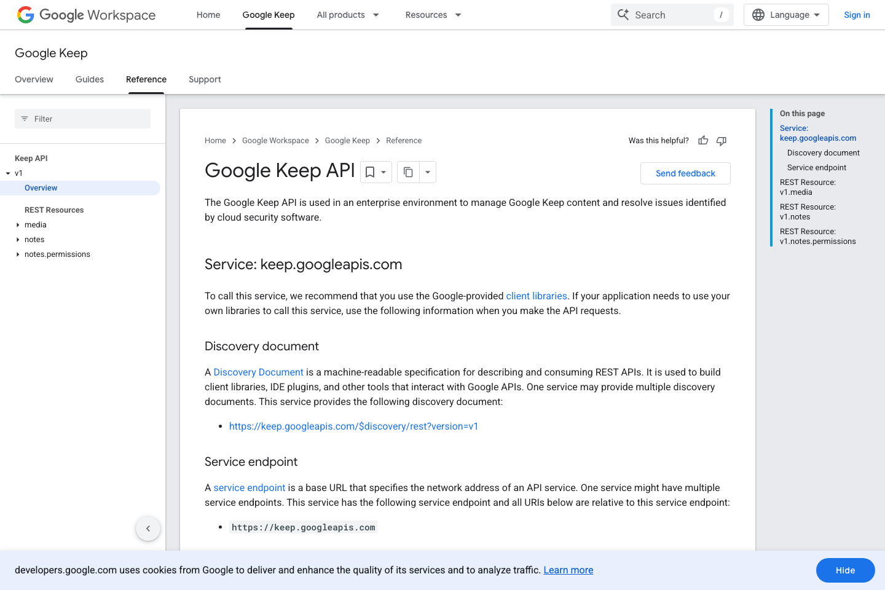The image size is (885, 590).
Task: Give thumbs down feedback on the page
Action: 721,141
